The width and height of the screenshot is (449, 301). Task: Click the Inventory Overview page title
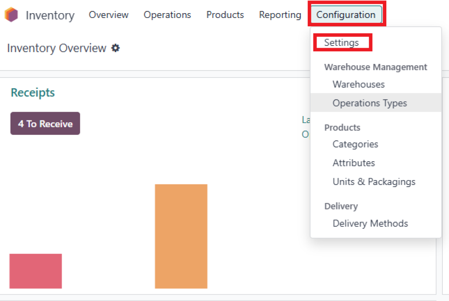[x=57, y=48]
